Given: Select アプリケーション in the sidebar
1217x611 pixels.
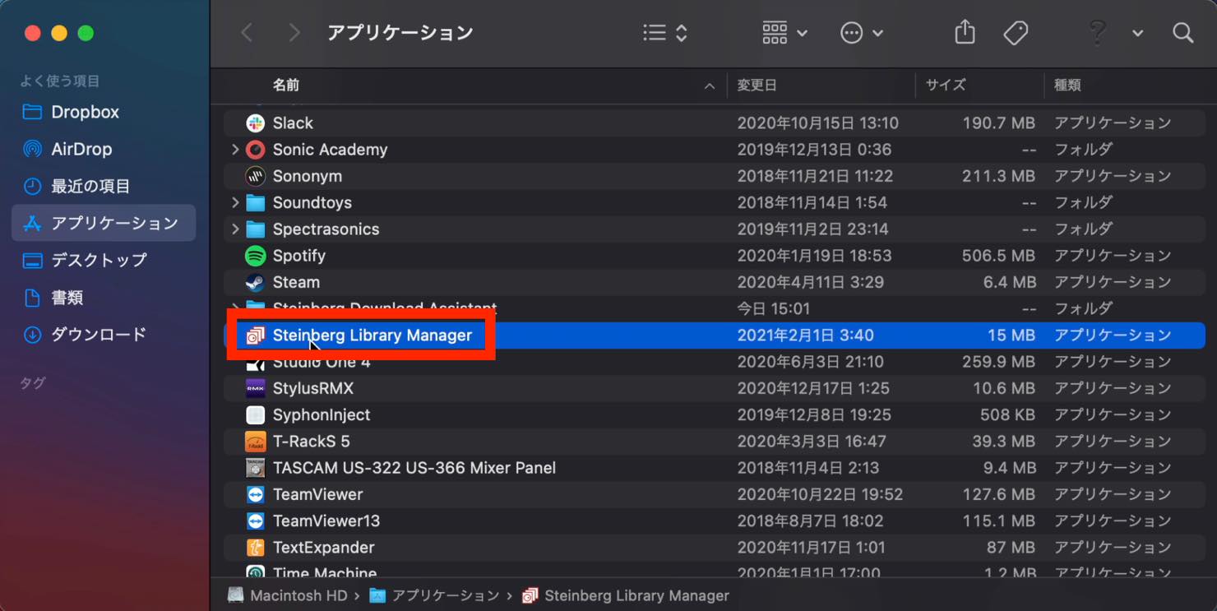Looking at the screenshot, I should 104,223.
